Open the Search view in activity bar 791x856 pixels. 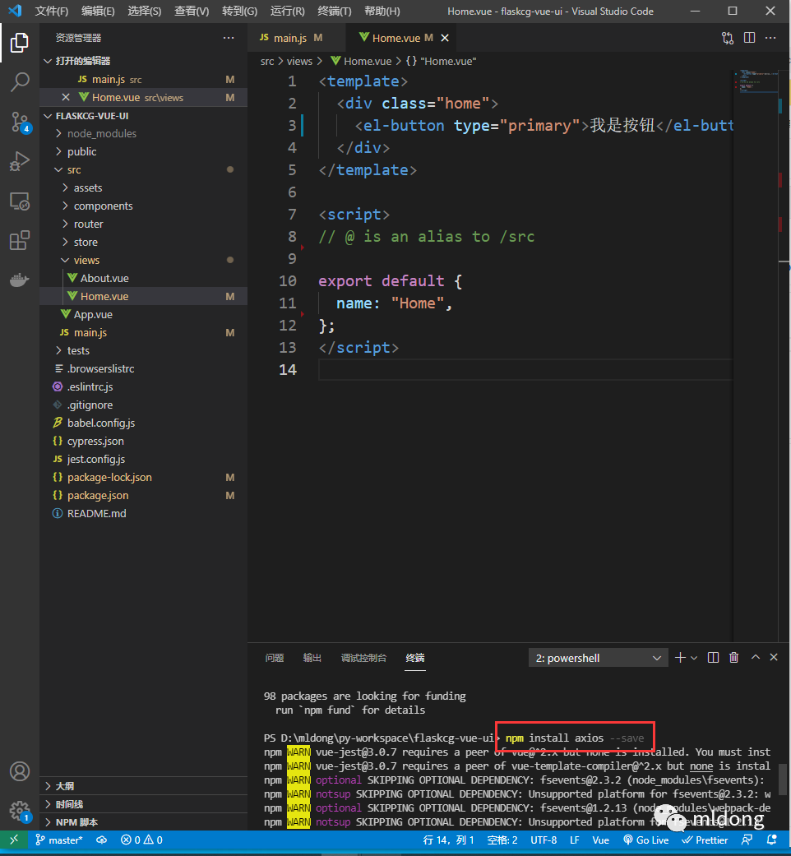[x=20, y=81]
